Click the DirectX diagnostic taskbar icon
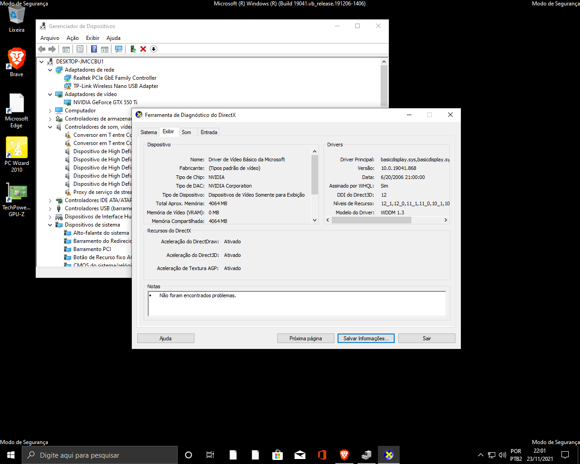Viewport: 580px width, 464px height. 389,455
